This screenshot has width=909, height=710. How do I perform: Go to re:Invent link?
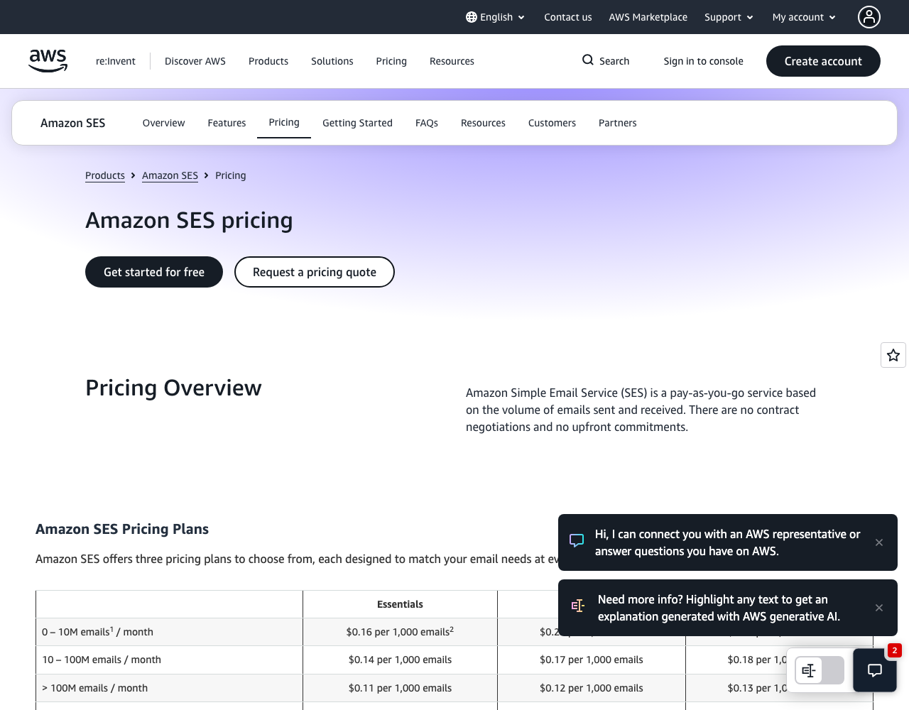116,61
